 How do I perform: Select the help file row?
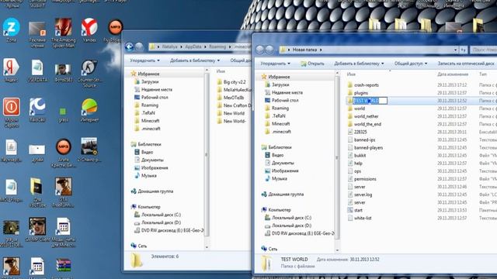click(x=422, y=164)
